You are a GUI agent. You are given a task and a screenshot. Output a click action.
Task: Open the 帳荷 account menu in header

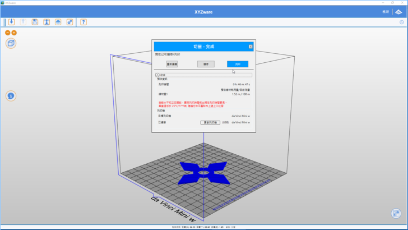(x=386, y=11)
